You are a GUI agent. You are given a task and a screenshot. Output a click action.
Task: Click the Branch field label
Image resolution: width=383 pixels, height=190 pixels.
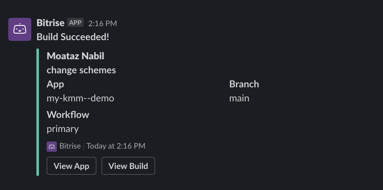click(244, 84)
